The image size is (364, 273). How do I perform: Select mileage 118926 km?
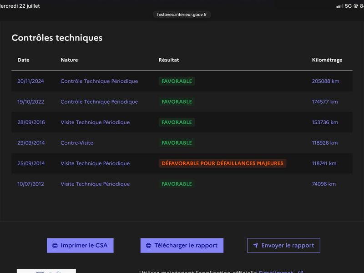pos(325,143)
